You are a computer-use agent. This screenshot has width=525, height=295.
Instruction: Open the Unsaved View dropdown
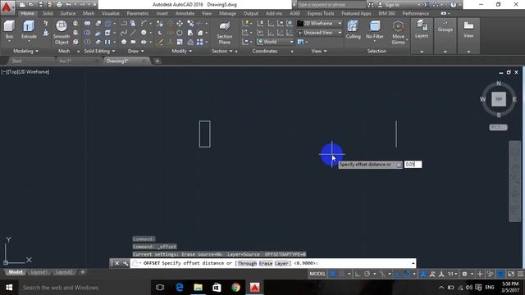click(x=319, y=33)
